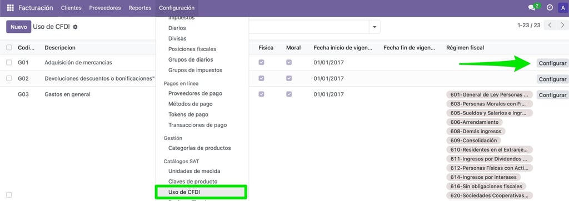
Task: Sort by Fecha fin de vigencia column
Action: (410, 48)
